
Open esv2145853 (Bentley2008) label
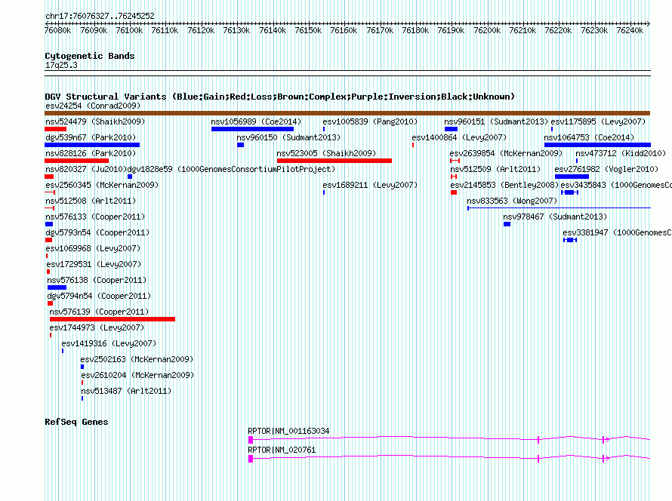pyautogui.click(x=504, y=185)
